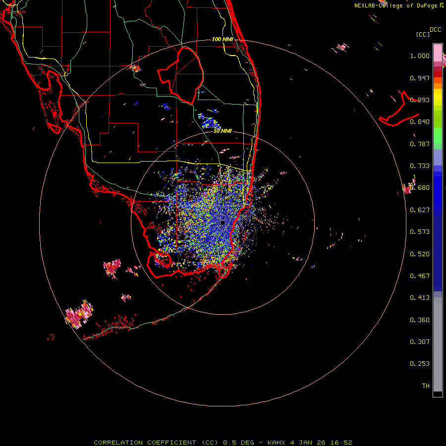Click the 0.253 legend value
This screenshot has width=446, height=446.
[420, 364]
